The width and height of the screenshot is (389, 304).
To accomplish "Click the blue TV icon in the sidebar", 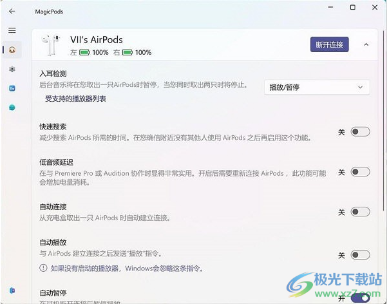I will 12,88.
